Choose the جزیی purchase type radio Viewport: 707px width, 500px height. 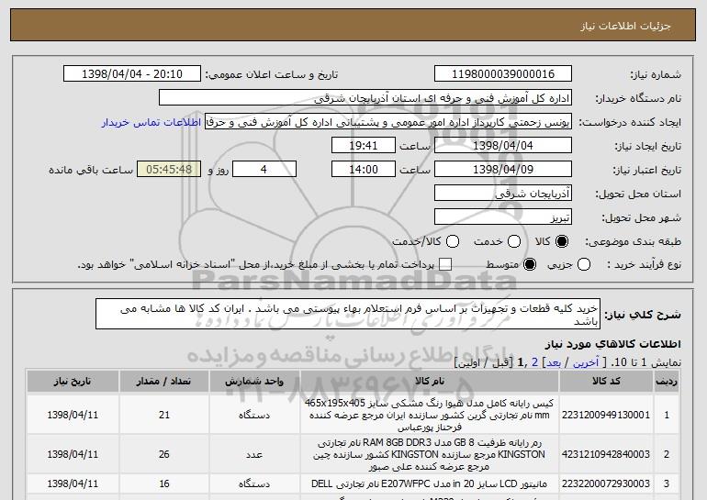[x=583, y=265]
